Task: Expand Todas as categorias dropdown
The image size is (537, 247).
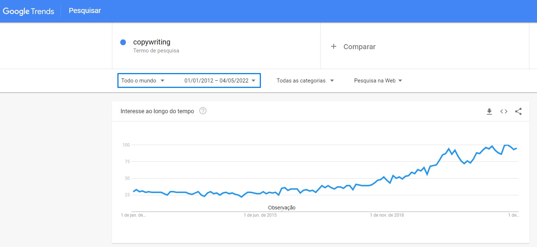Action: tap(305, 81)
